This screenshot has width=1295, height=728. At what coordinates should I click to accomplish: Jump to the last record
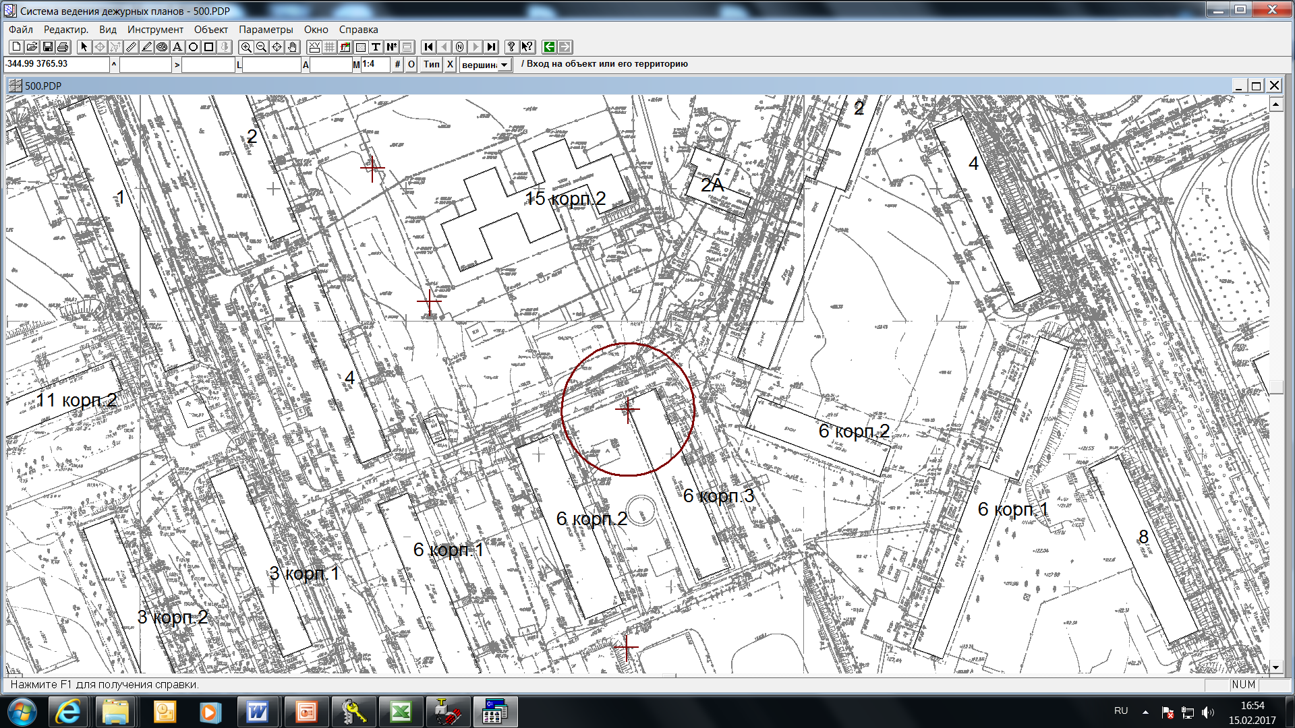[x=491, y=47]
